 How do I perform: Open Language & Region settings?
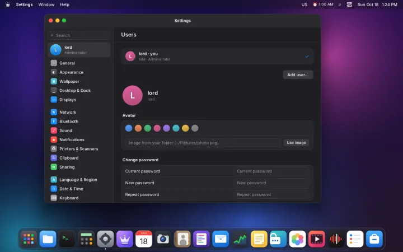(x=79, y=180)
